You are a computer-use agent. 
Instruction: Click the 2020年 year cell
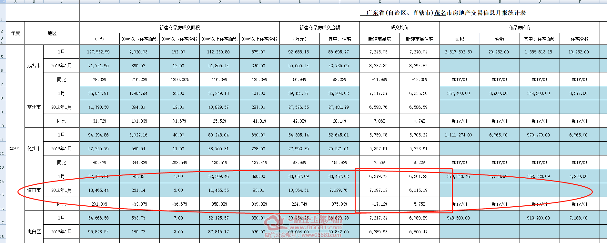(15, 148)
